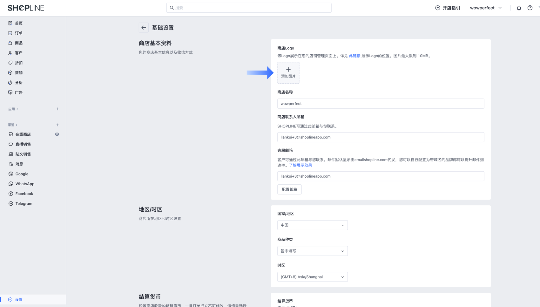This screenshot has width=540, height=307.
Task: Open the 时区 Asia/Shanghai dropdown
Action: [x=312, y=277]
